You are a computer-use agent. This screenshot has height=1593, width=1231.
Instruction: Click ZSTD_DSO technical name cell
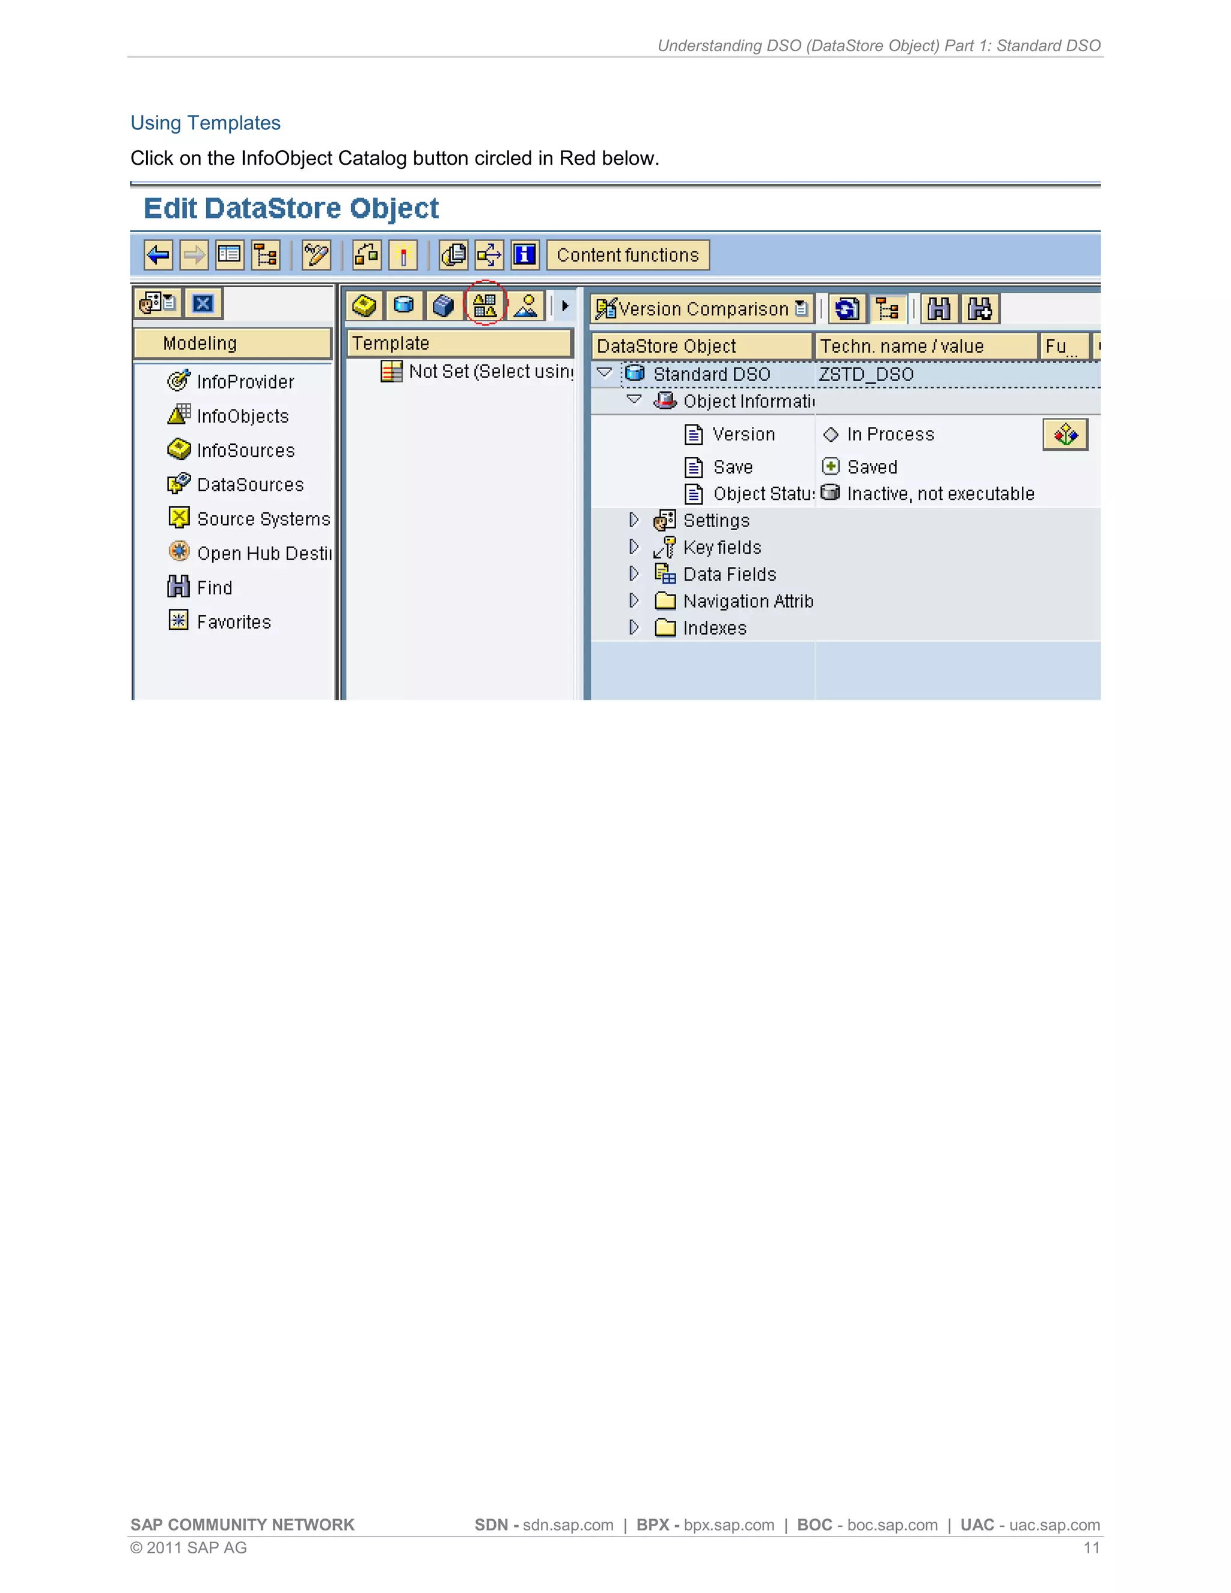(866, 374)
